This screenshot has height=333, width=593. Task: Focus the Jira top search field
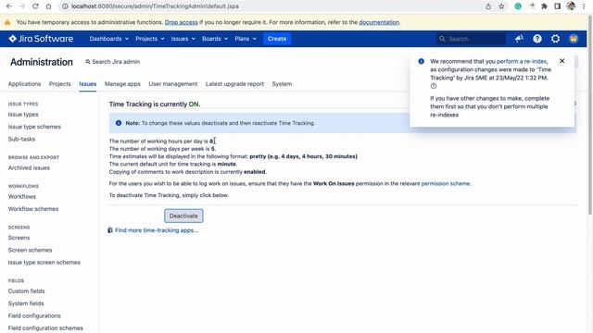[x=471, y=39]
